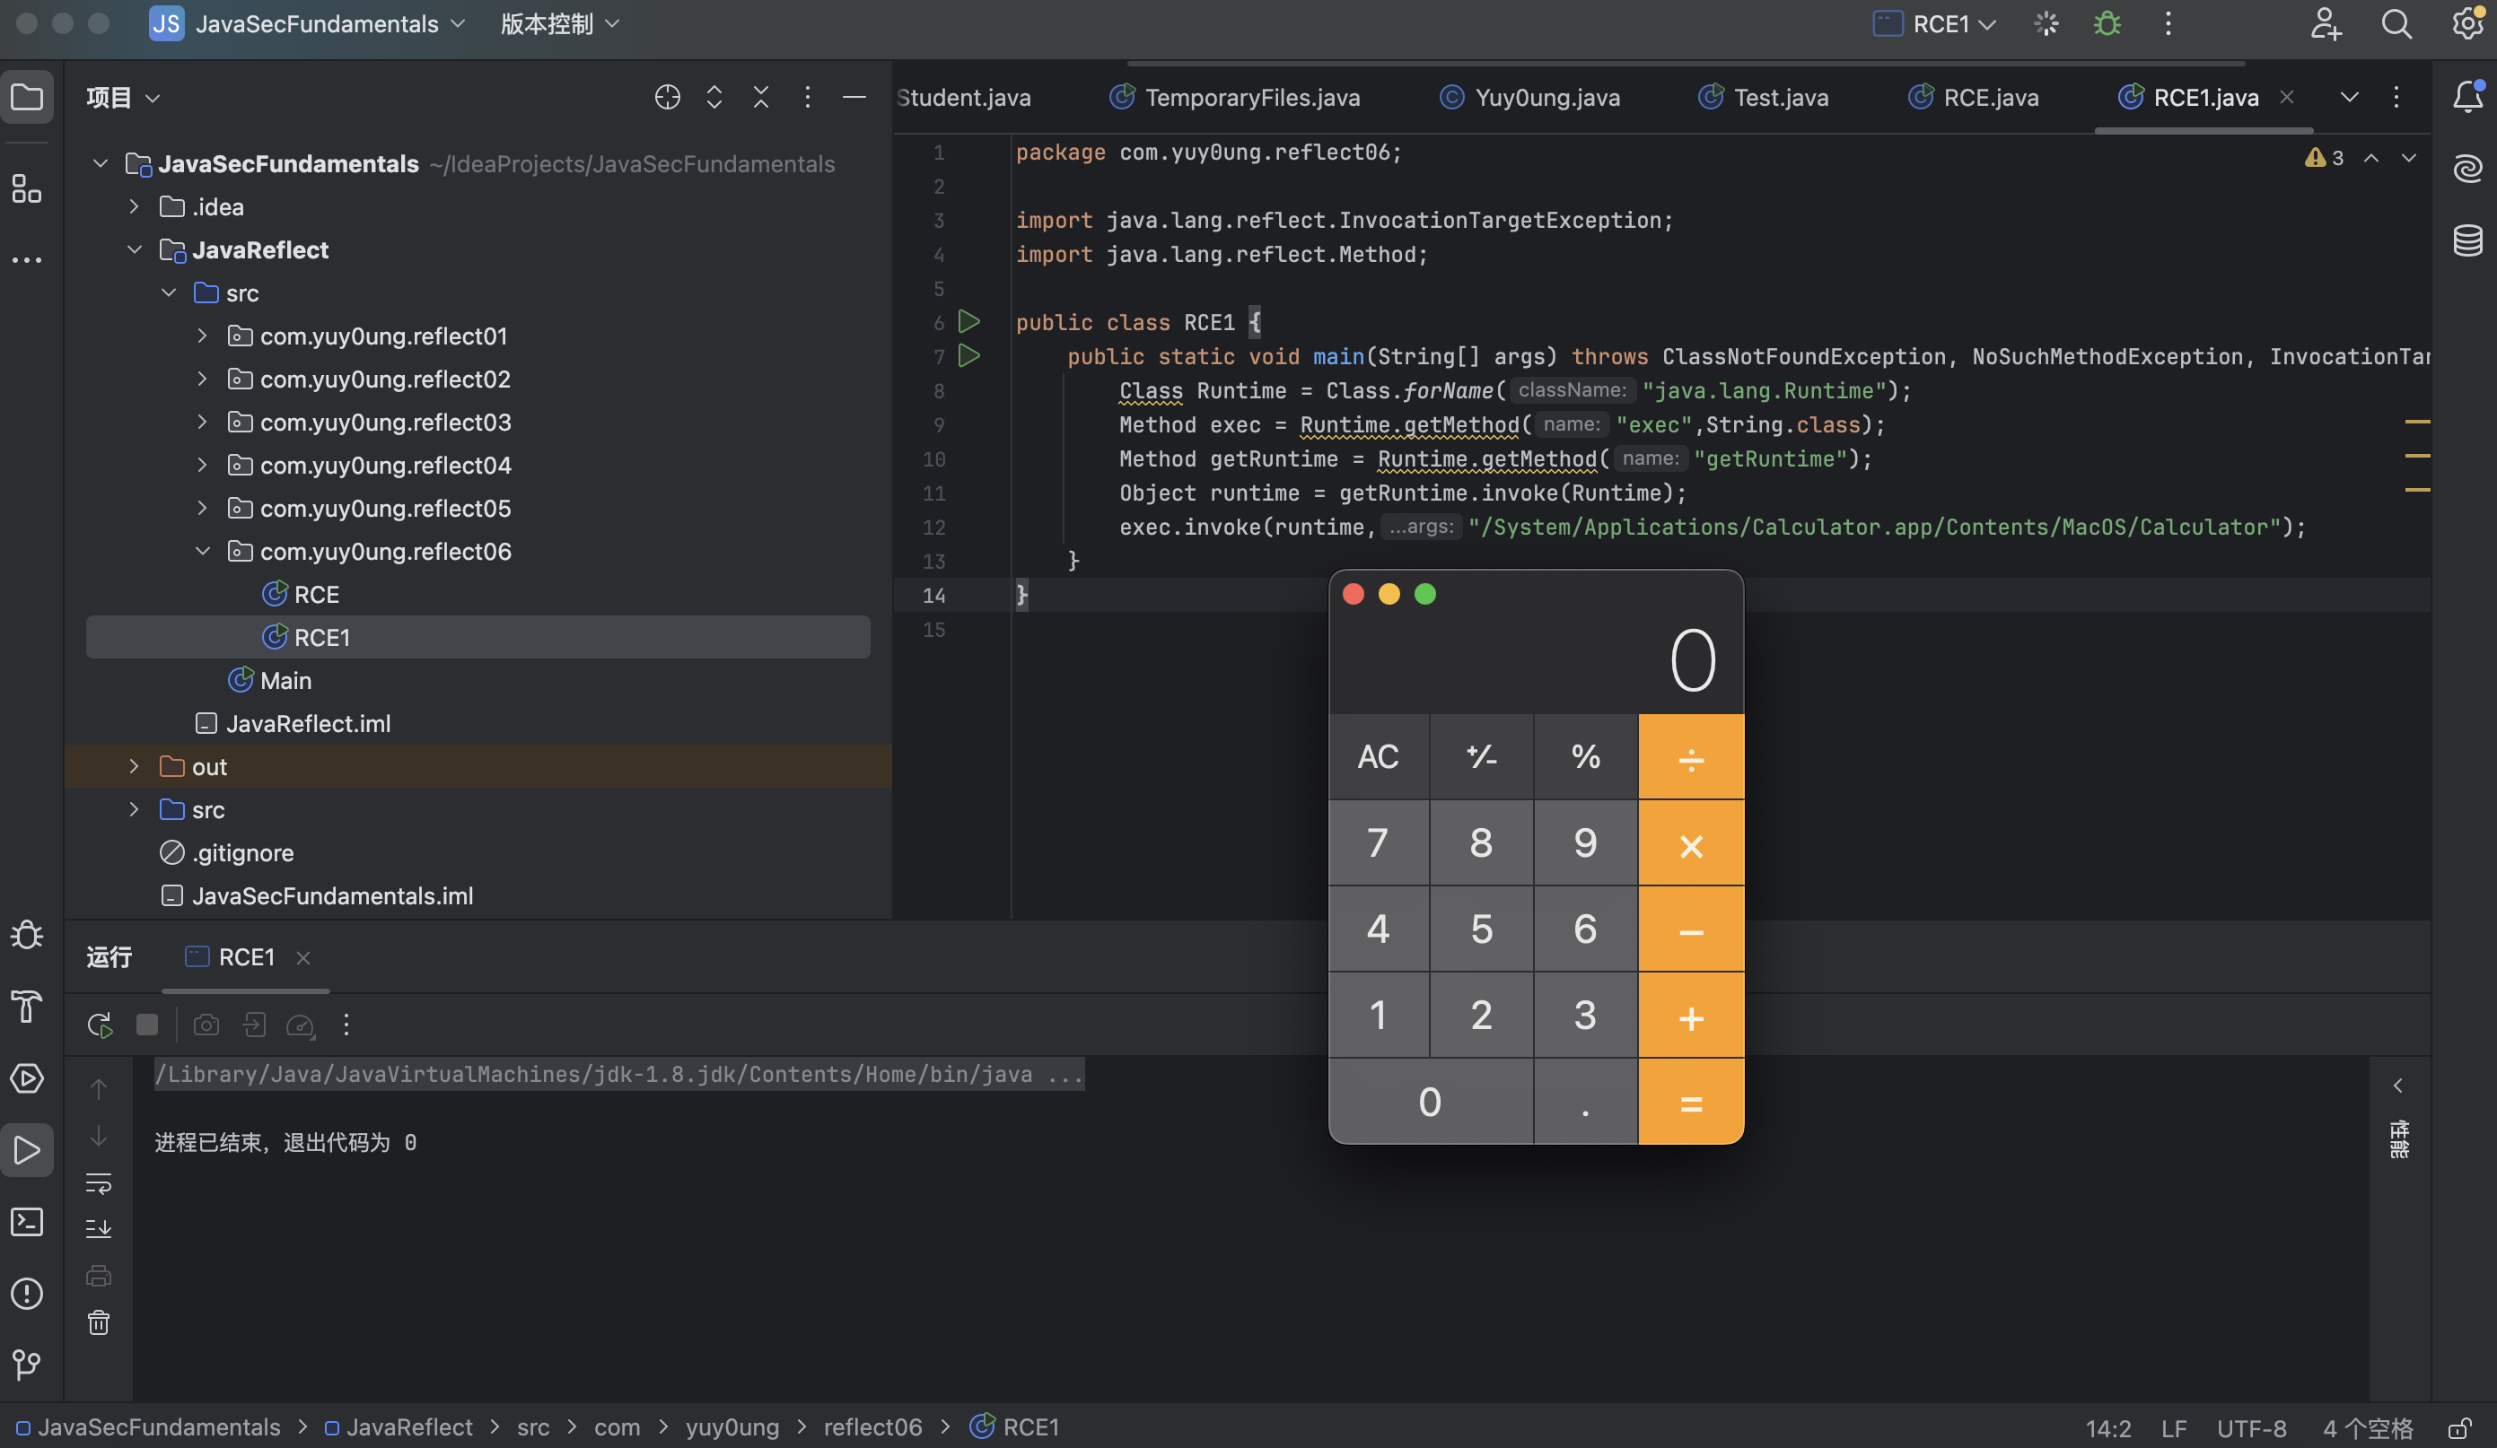
Task: Toggle scroll to end in run console
Action: pyautogui.click(x=98, y=1229)
